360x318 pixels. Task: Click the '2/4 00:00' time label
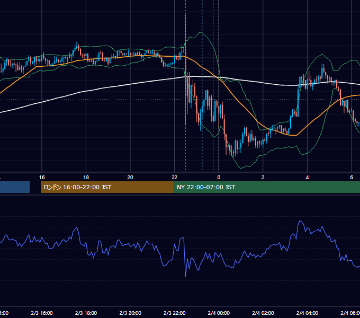coord(219,313)
